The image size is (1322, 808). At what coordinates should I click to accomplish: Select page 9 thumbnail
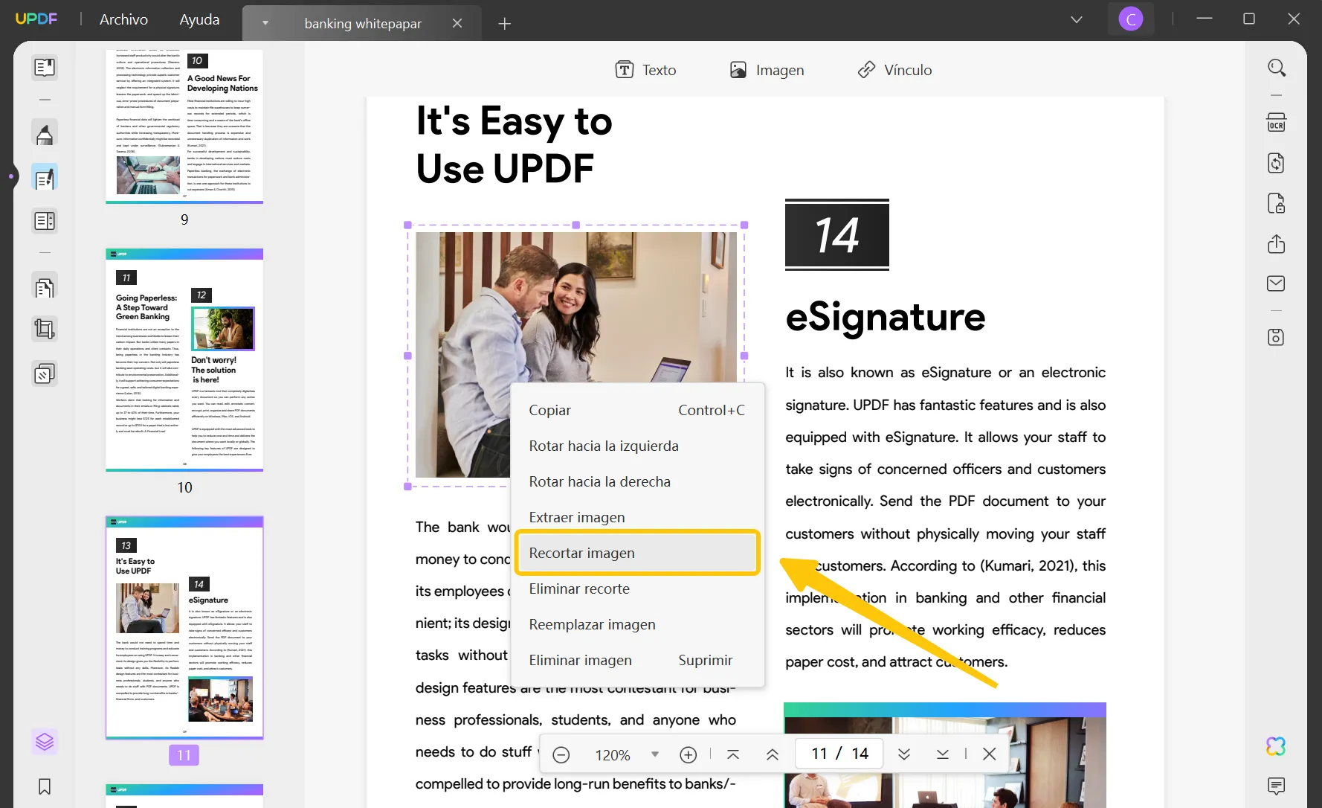[x=184, y=125]
